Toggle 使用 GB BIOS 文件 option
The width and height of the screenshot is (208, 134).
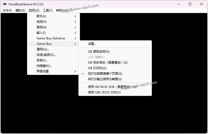click(115, 87)
